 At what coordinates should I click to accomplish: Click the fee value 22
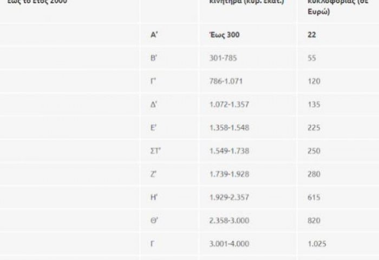(x=312, y=35)
